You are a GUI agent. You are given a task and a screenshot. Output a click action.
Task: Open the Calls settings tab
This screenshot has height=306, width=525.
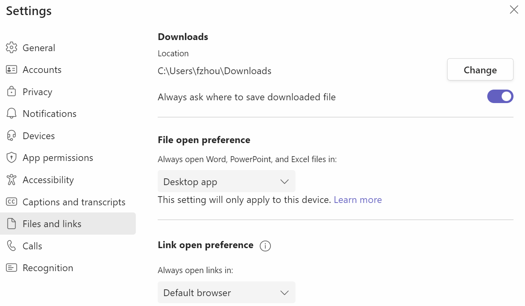point(32,246)
